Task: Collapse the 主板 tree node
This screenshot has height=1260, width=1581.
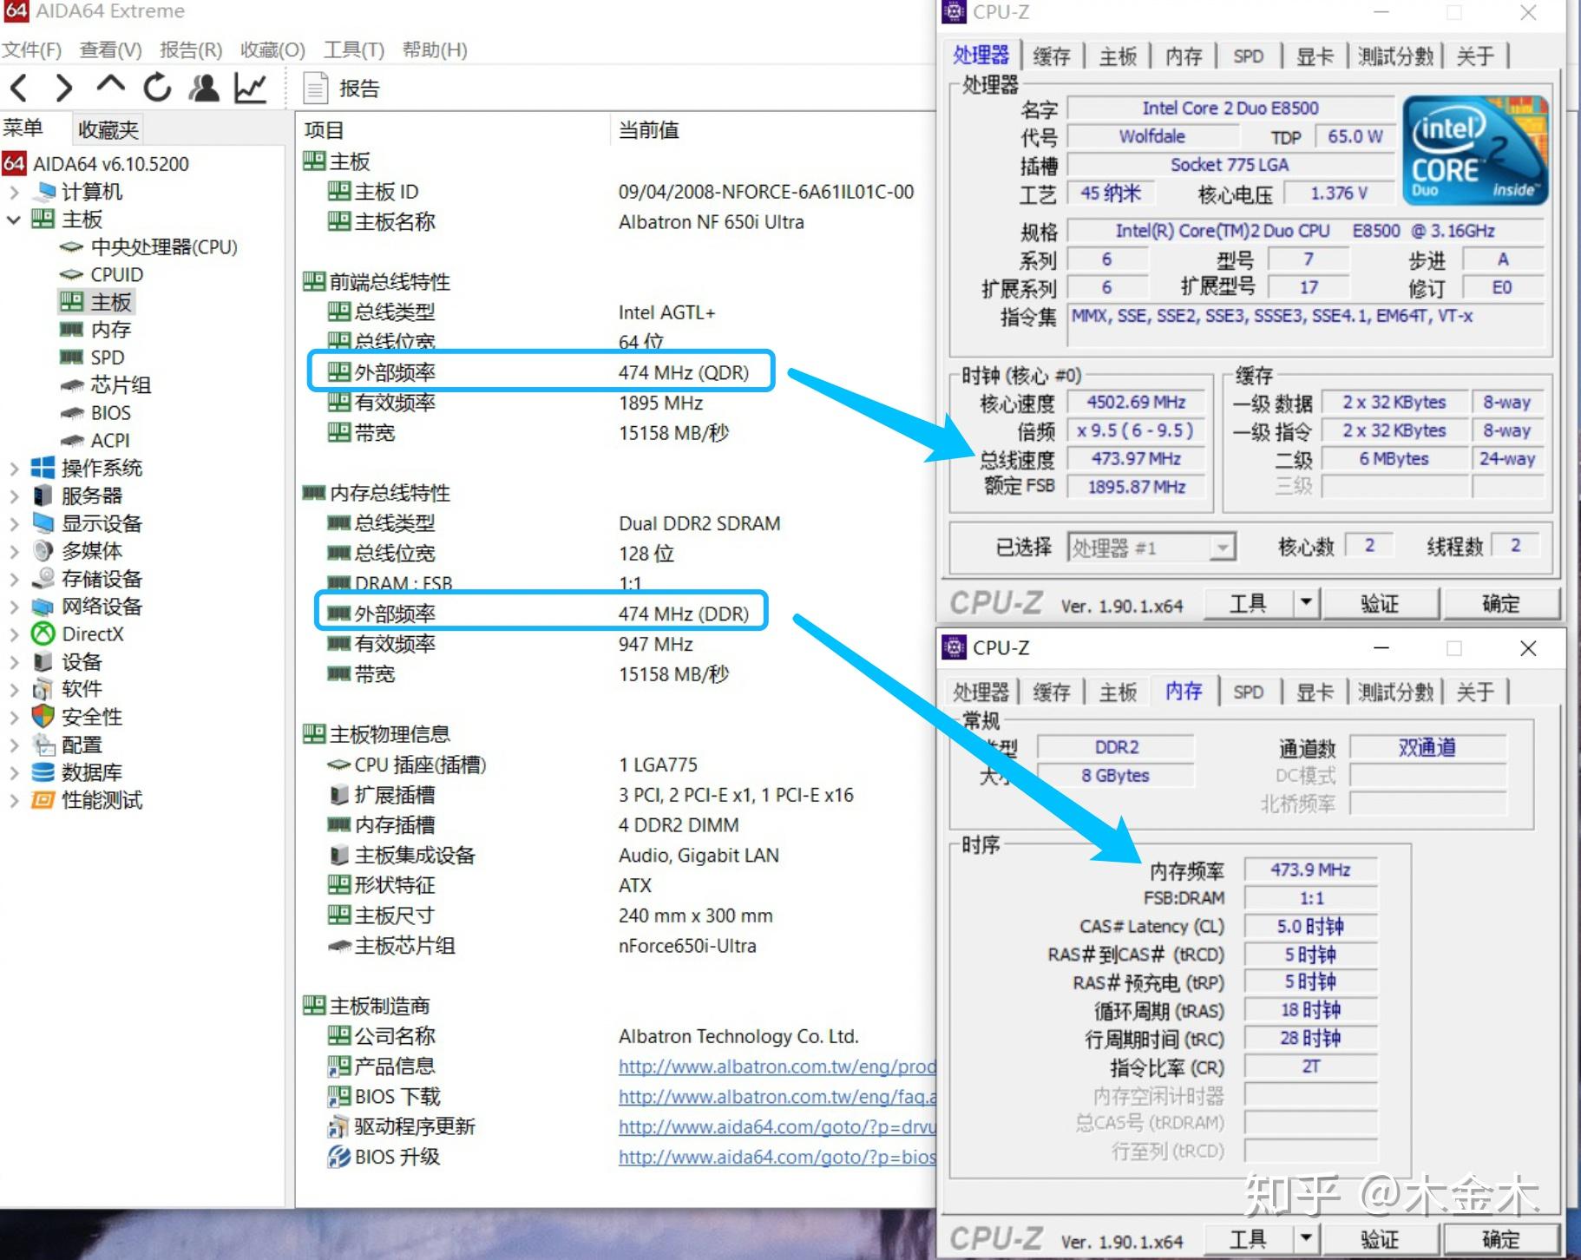Action: (x=14, y=220)
